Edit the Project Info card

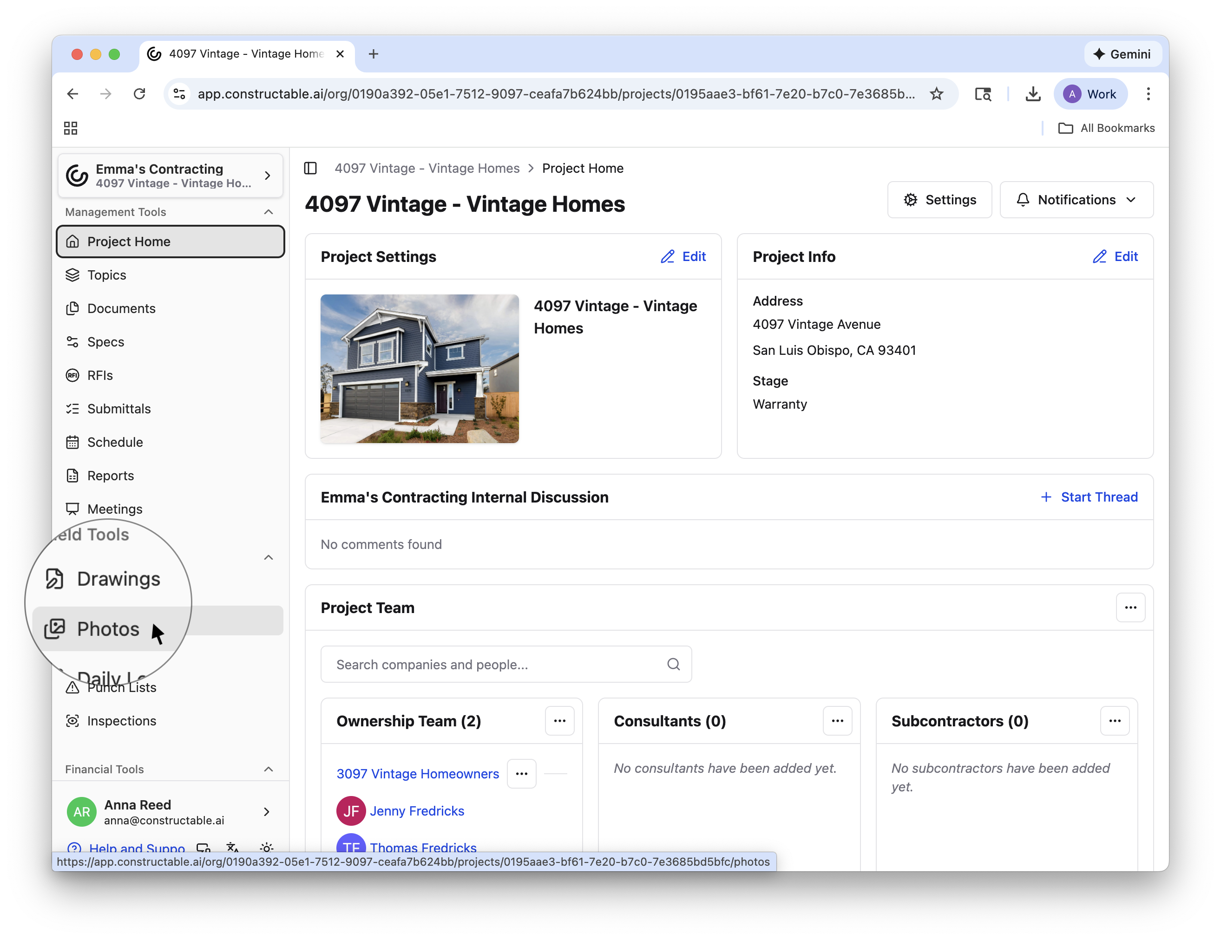coord(1116,256)
